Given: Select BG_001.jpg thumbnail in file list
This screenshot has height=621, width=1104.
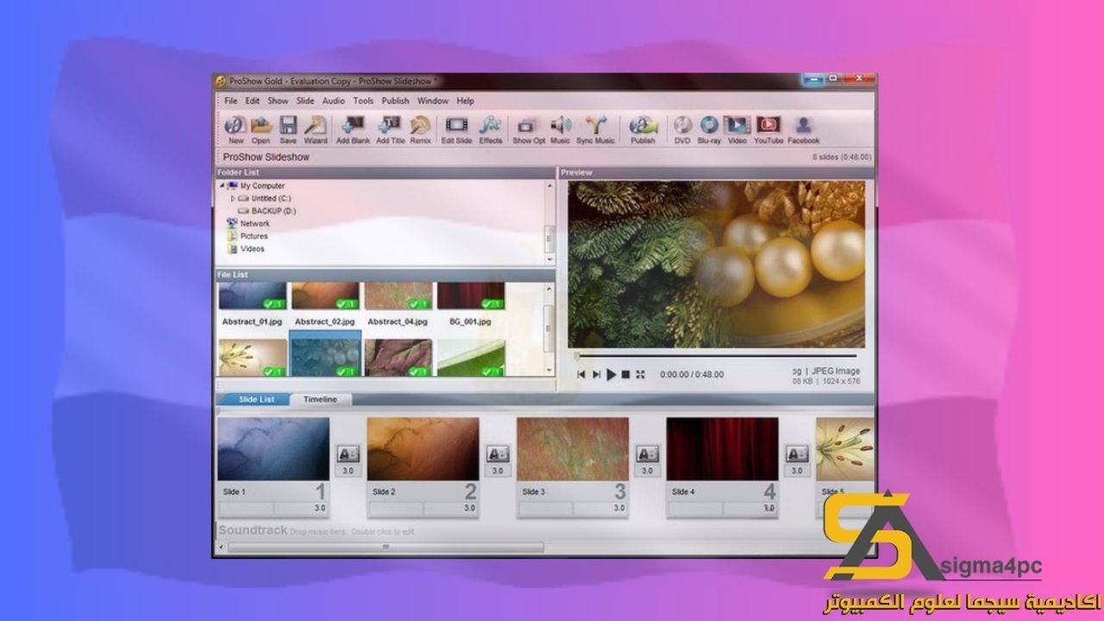Looking at the screenshot, I should (x=471, y=297).
